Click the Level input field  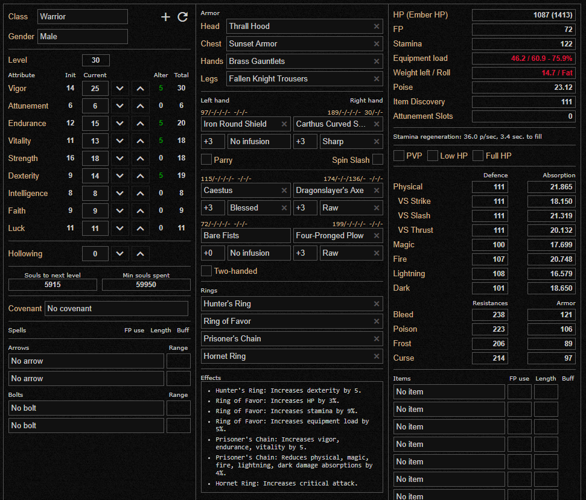pyautogui.click(x=95, y=60)
